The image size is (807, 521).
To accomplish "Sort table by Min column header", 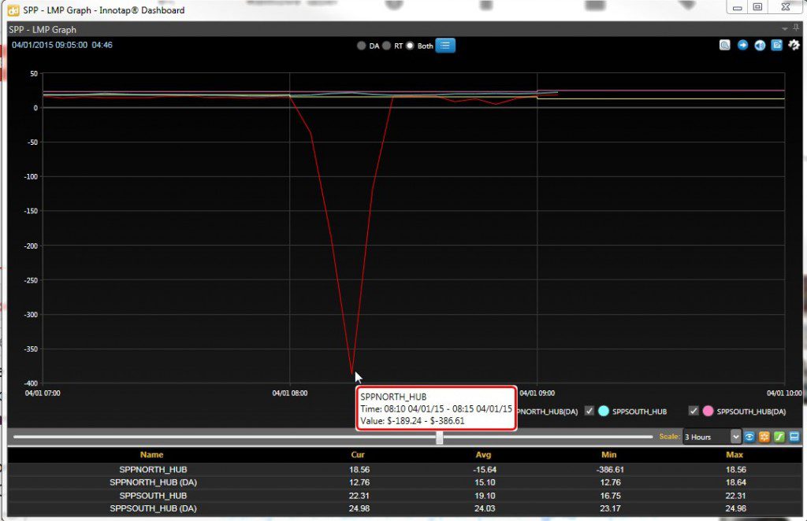I will (609, 455).
